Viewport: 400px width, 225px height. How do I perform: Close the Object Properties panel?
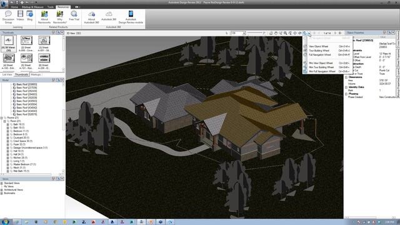393,32
